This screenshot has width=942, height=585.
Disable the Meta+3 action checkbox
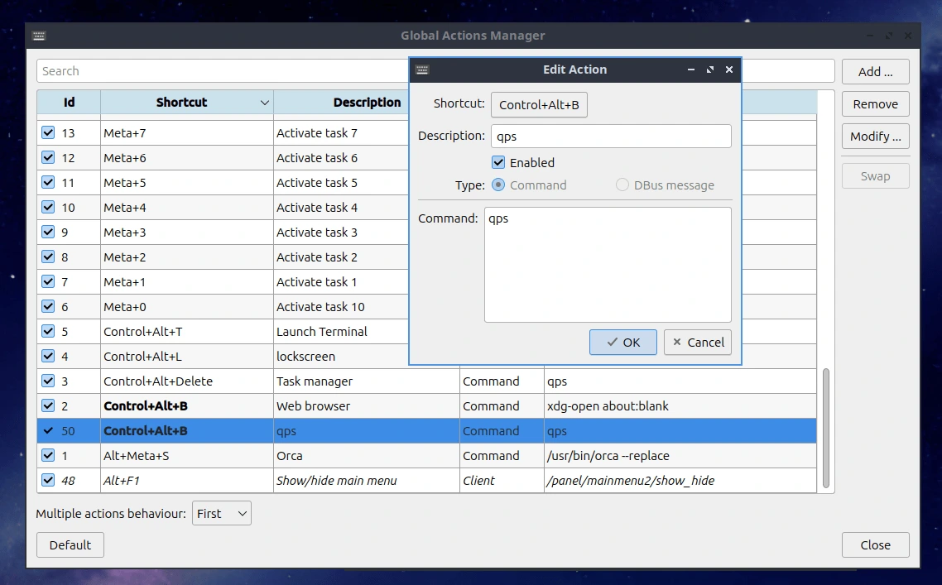coord(48,232)
